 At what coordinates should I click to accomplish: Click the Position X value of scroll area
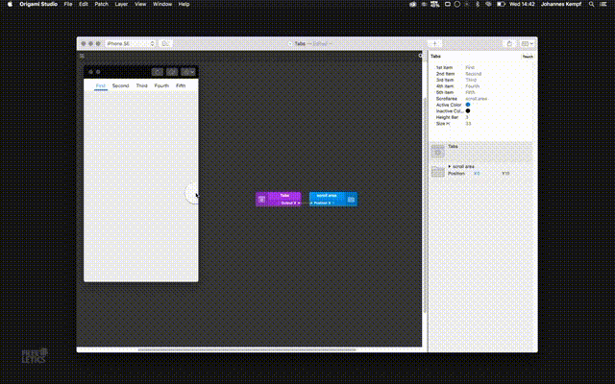477,173
